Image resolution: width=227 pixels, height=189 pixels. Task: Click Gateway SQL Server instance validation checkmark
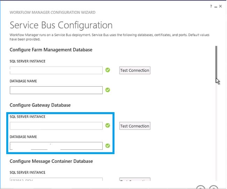pyautogui.click(x=108, y=126)
